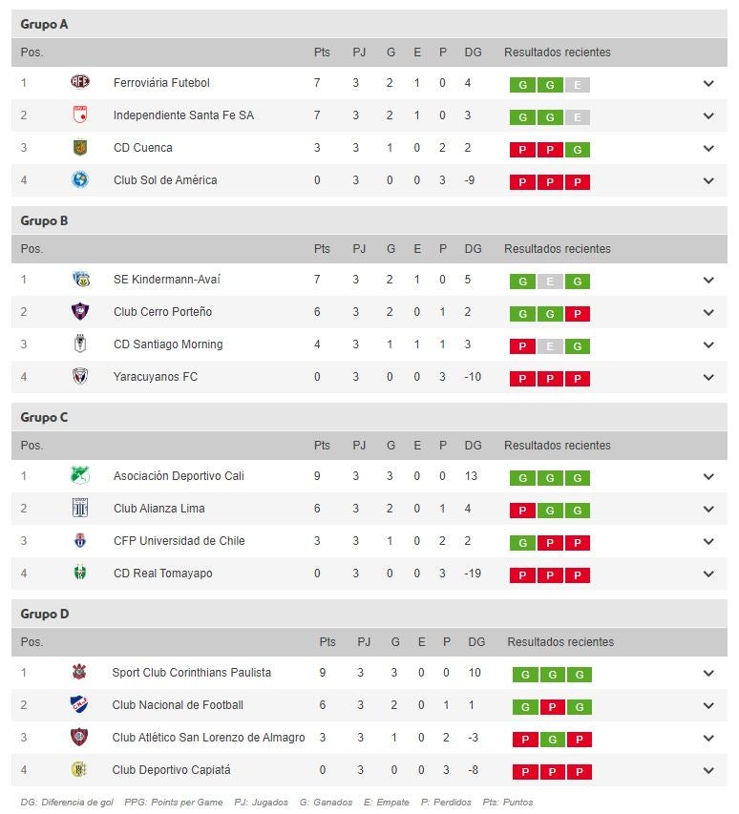
Task: Click the Grupo D section header
Action: (x=45, y=613)
